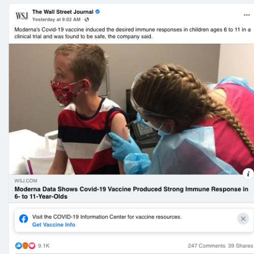Click the angry face reaction icon

(x=25, y=245)
